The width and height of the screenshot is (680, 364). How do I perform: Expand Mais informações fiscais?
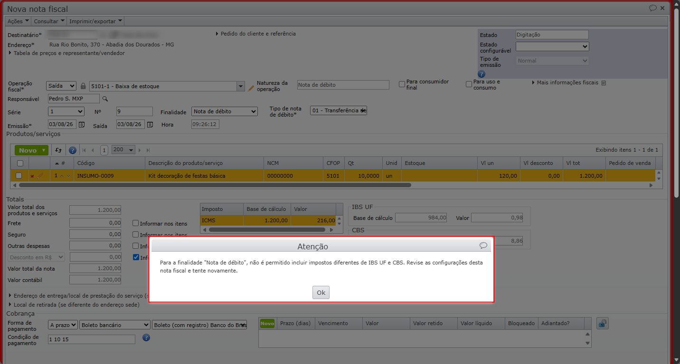coord(565,82)
